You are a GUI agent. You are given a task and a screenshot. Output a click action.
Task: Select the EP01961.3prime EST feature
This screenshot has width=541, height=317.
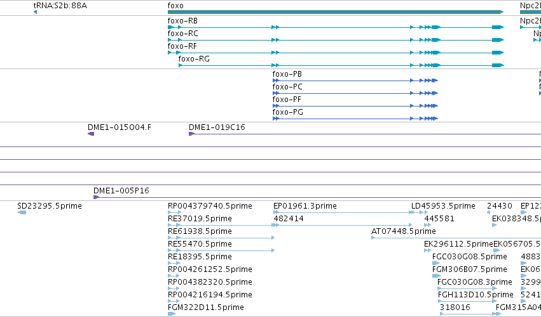344,212
